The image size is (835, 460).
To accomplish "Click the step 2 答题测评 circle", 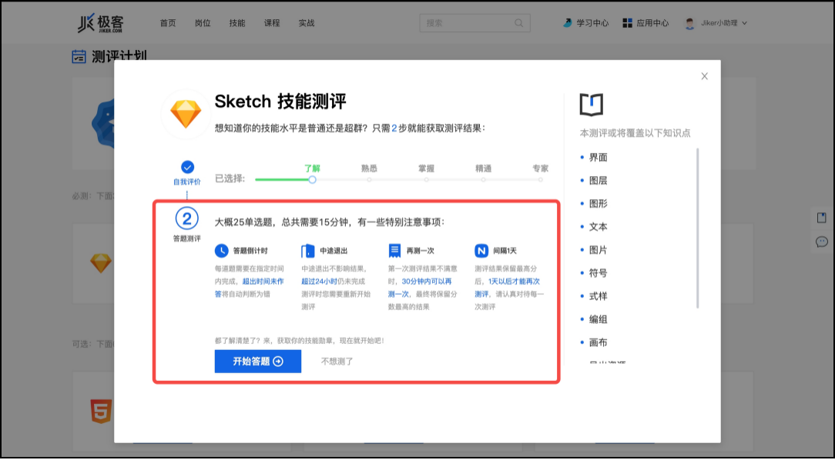I will point(187,218).
